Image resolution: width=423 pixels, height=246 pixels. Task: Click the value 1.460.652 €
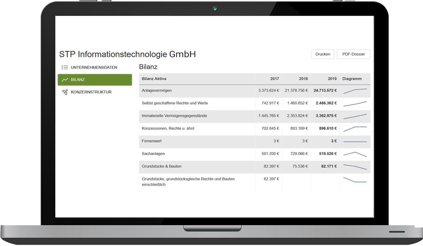tap(297, 103)
